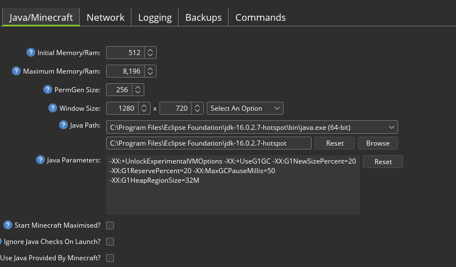This screenshot has height=267, width=456.
Task: Check Use Java Provided By Minecraft
Action: [110, 258]
